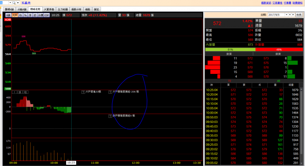305x166 pixels.
Task: Click the 10:25 time marker on time axis
Action: [71, 163]
